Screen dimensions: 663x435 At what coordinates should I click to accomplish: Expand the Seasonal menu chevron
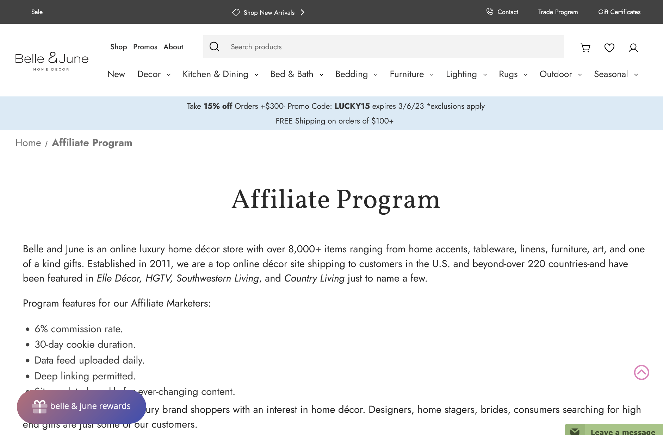[636, 75]
